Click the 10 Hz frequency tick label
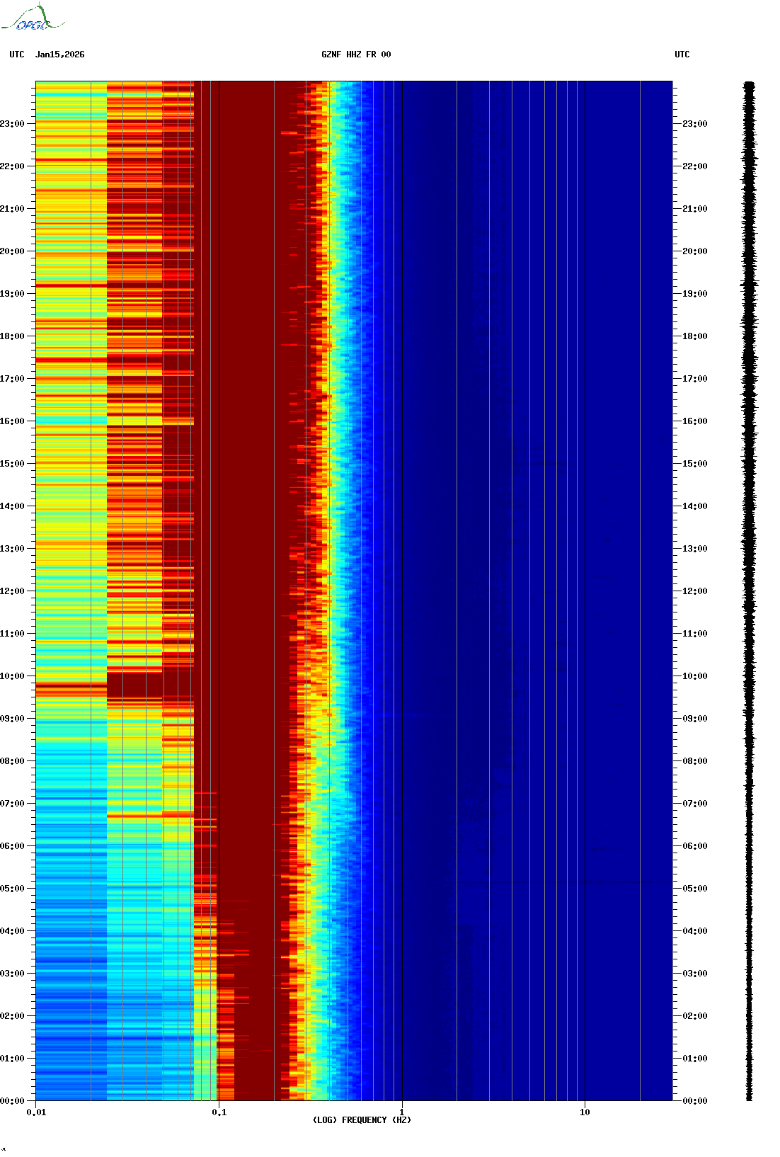Screen dimensions: 780x1157 point(585,1112)
